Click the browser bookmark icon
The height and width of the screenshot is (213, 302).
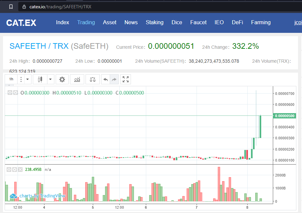pyautogui.click(x=11, y=7)
